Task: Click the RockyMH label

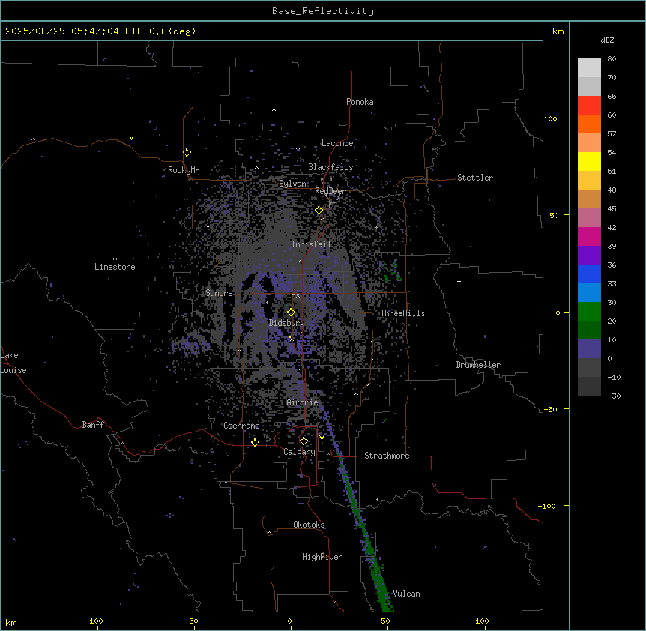Action: point(184,170)
